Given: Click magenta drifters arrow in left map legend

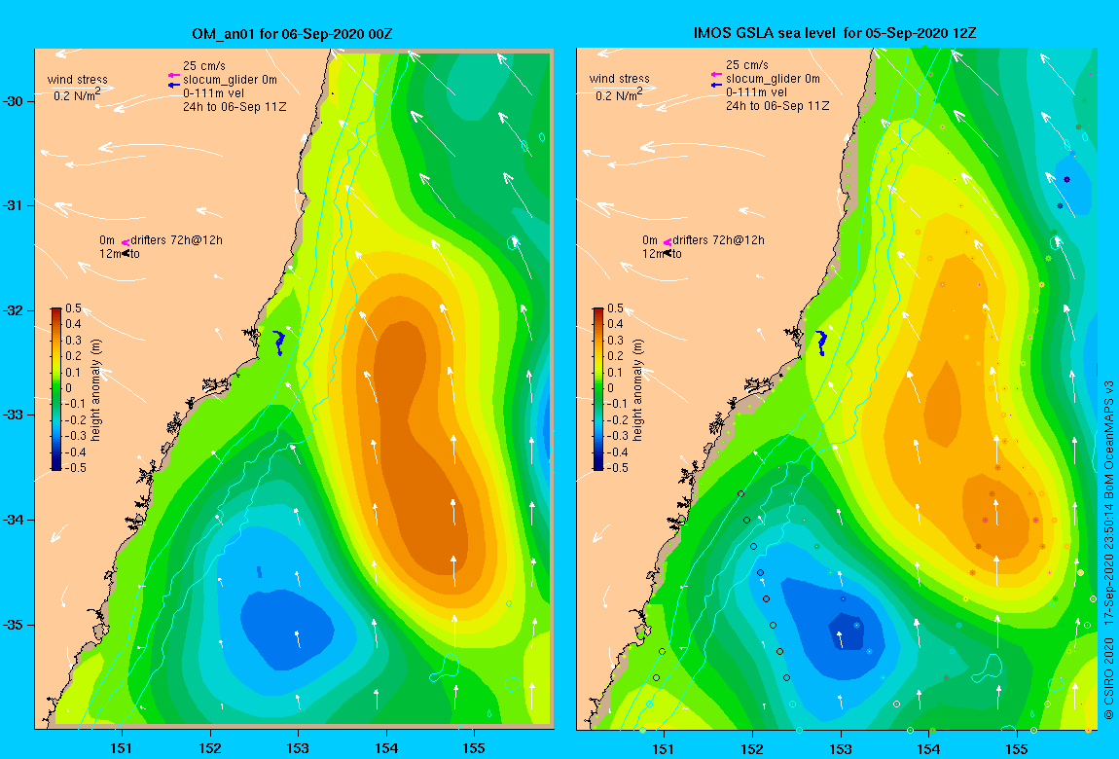Looking at the screenshot, I should [125, 242].
